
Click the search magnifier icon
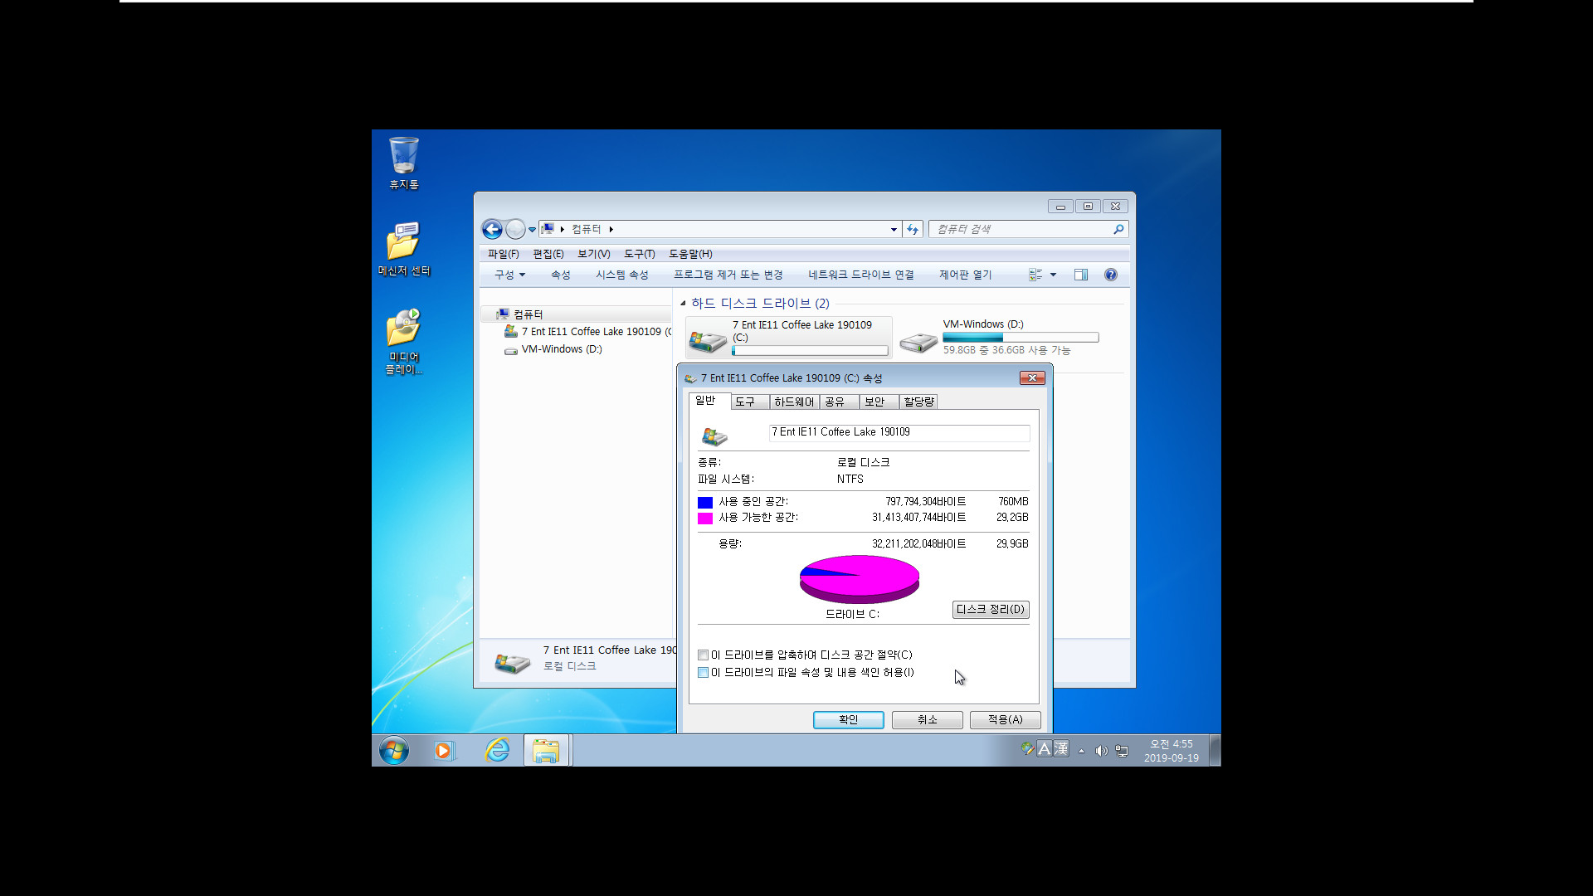(1118, 229)
